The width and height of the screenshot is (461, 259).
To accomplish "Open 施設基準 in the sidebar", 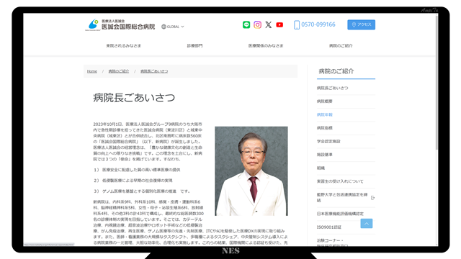I will [x=325, y=155].
